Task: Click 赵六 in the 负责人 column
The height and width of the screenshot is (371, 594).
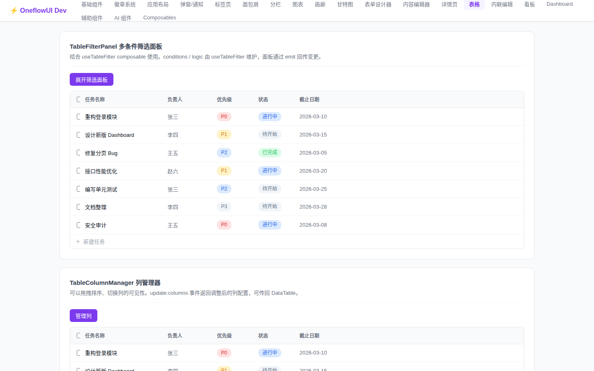Action: (x=173, y=171)
